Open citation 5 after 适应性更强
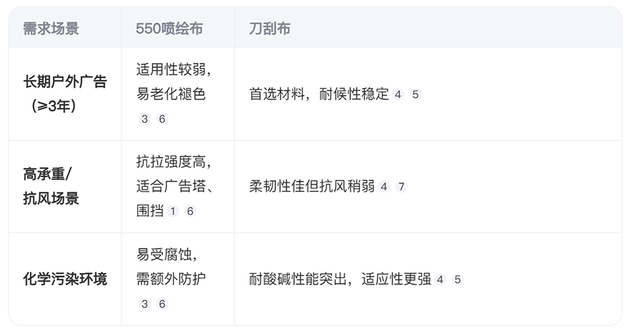Image resolution: width=629 pixels, height=331 pixels. click(x=458, y=279)
